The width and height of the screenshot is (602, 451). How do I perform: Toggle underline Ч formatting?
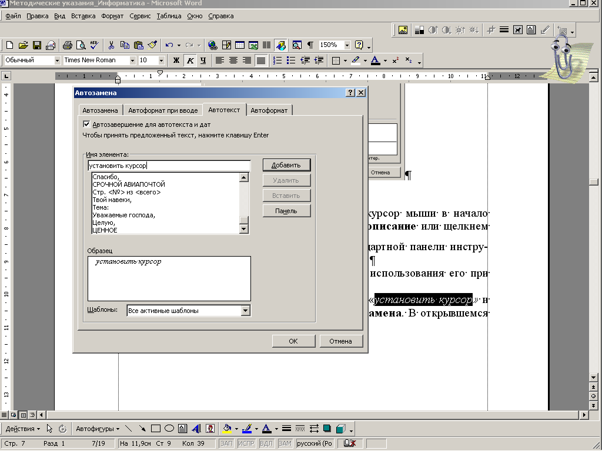click(x=203, y=60)
